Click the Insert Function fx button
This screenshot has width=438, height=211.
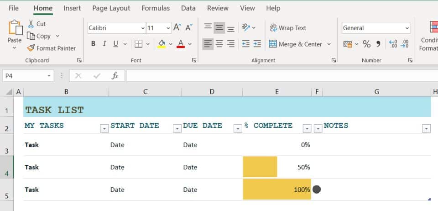pos(115,76)
